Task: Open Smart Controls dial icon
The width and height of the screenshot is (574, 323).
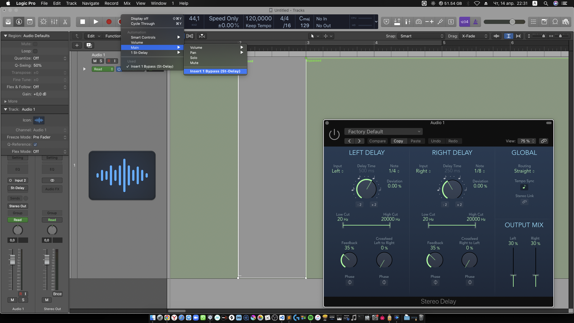Action: point(43,22)
